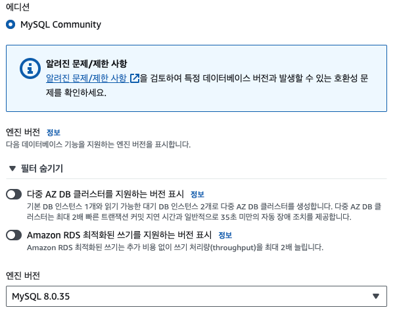Viewport: 395px width, 318px height.
Task: Click the info circle icon in the notice box
Action: coord(30,68)
